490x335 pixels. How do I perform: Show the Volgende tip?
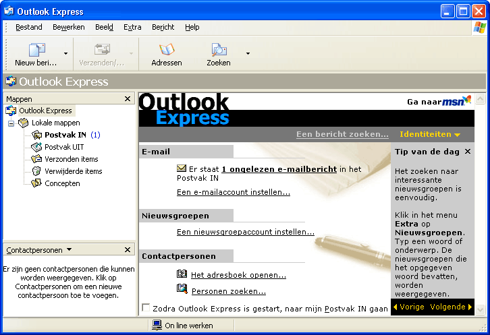pyautogui.click(x=451, y=307)
